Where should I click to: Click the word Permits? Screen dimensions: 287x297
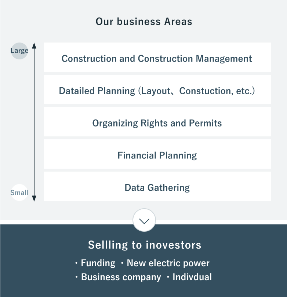click(x=205, y=123)
